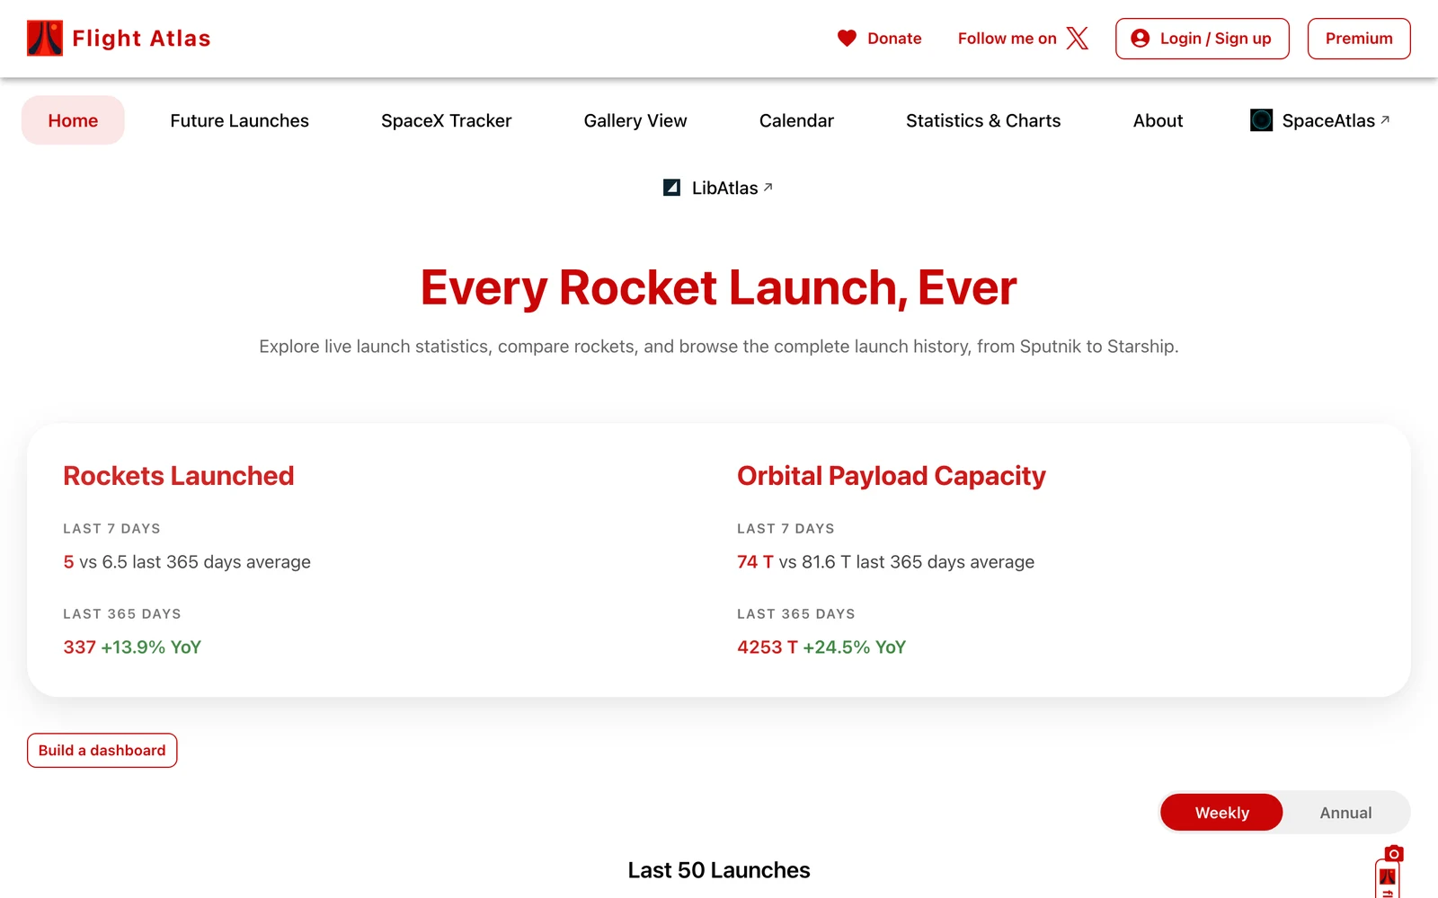The height and width of the screenshot is (898, 1438).
Task: Click the 74 T weekly payload value
Action: point(755,562)
